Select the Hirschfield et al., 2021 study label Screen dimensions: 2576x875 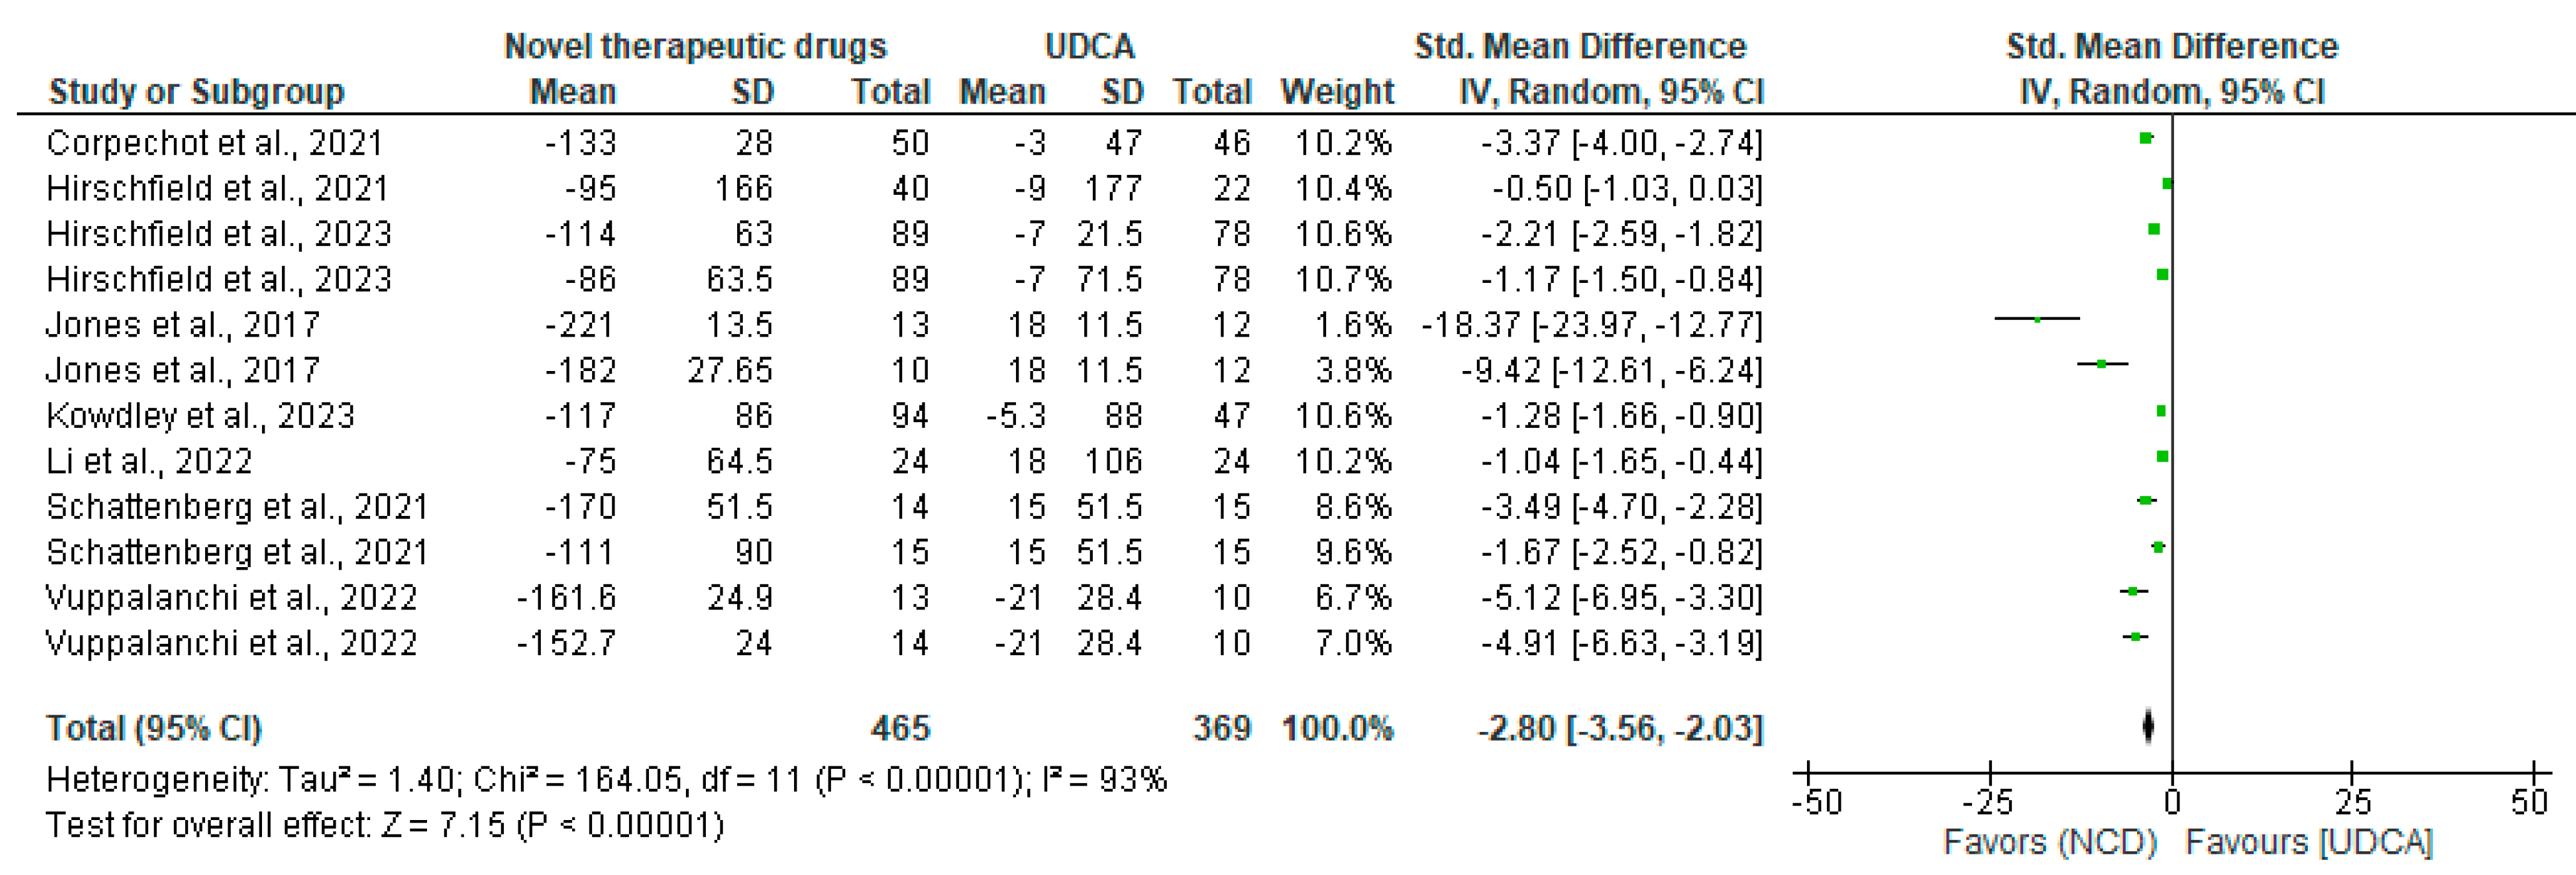[x=217, y=188]
